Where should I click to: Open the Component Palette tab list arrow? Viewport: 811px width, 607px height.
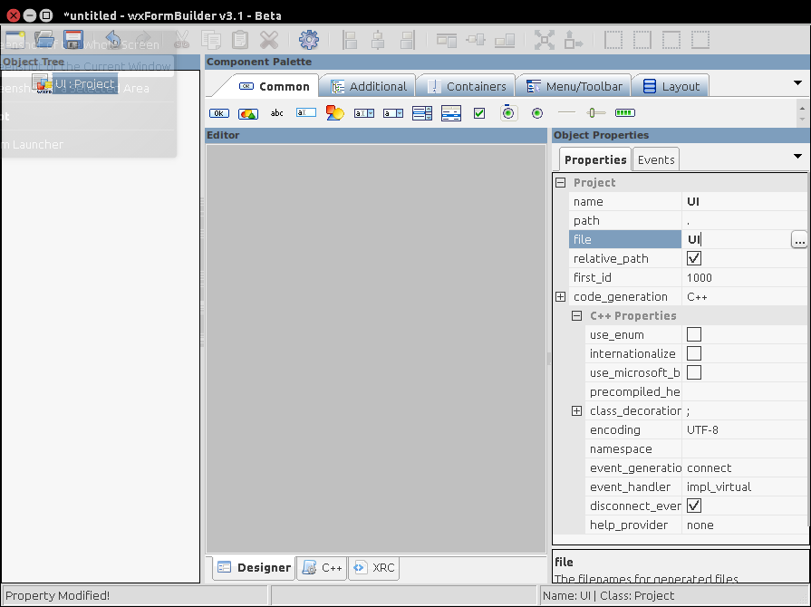[x=797, y=82]
